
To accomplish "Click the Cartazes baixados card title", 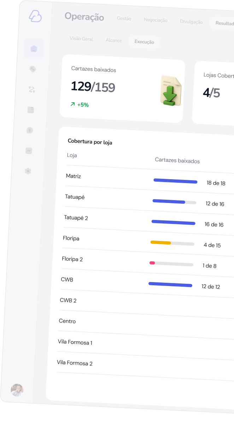I will [x=94, y=69].
